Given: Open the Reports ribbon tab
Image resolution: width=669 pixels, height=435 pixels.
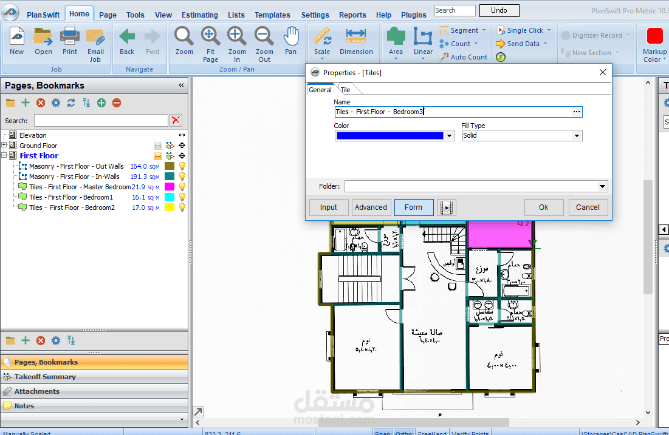Looking at the screenshot, I should click(352, 15).
